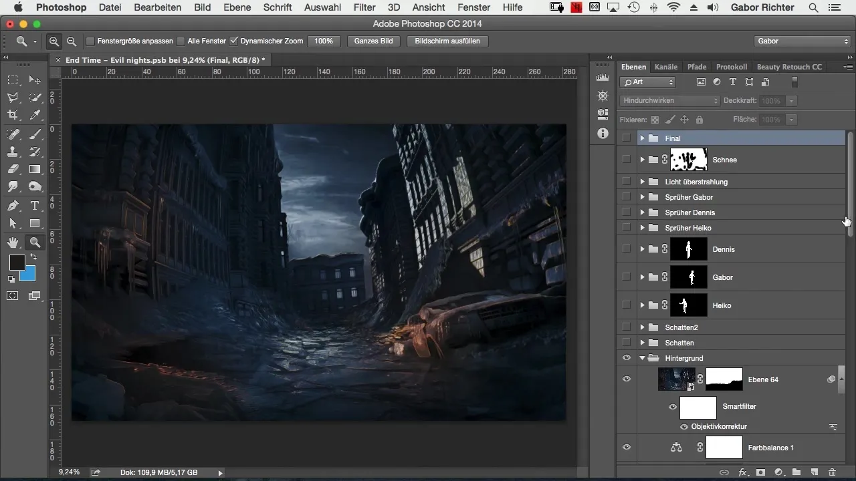Show the Schnee group visibility box
The width and height of the screenshot is (856, 481).
[x=626, y=160]
